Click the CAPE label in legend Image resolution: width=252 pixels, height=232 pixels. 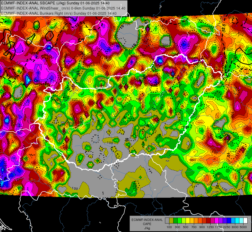(147, 224)
